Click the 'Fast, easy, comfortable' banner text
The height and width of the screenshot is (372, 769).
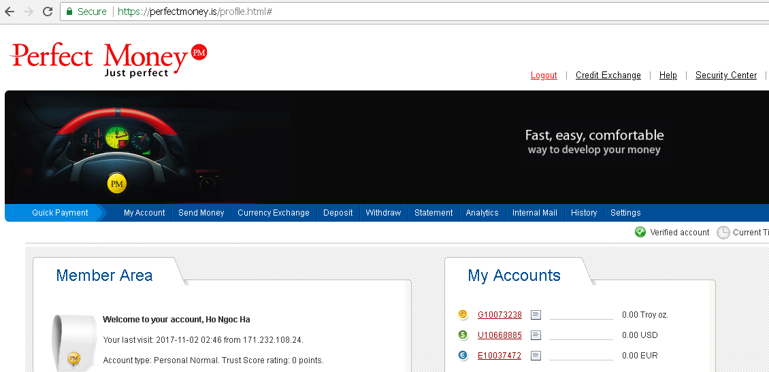(x=594, y=135)
